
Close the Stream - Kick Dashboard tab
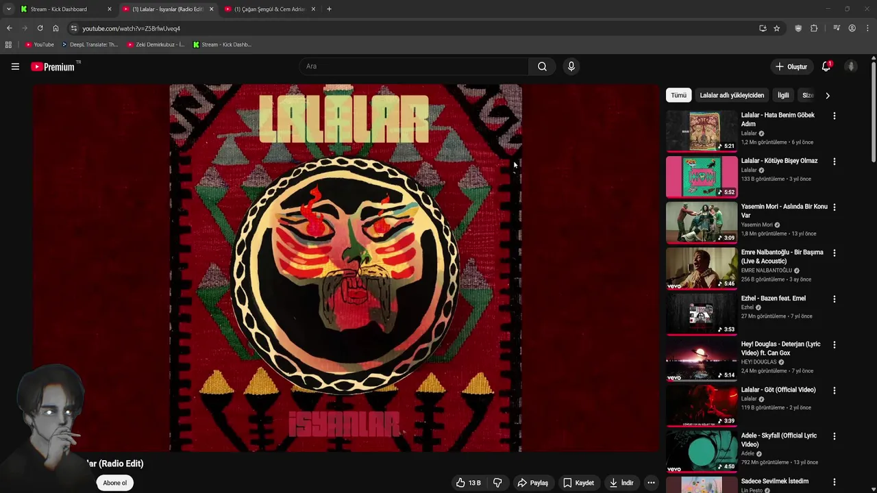tap(109, 9)
